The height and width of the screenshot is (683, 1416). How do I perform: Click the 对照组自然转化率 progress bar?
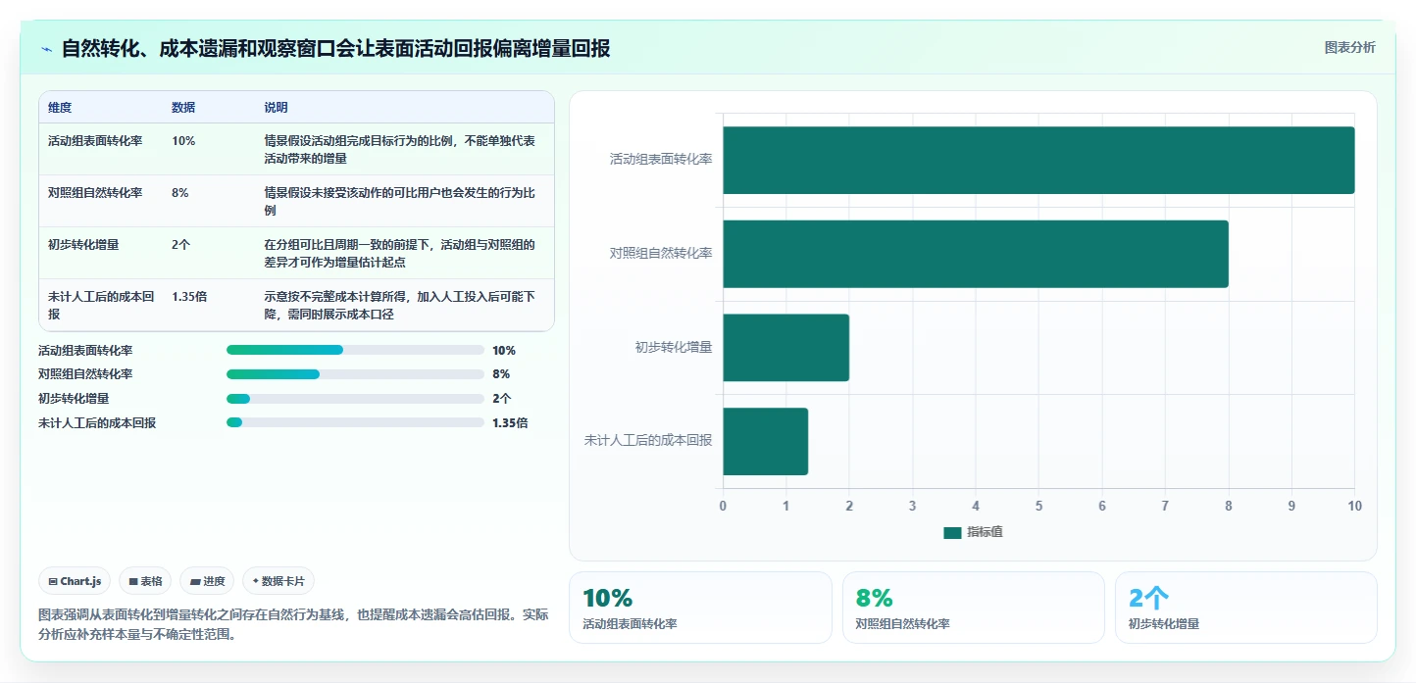(x=355, y=373)
